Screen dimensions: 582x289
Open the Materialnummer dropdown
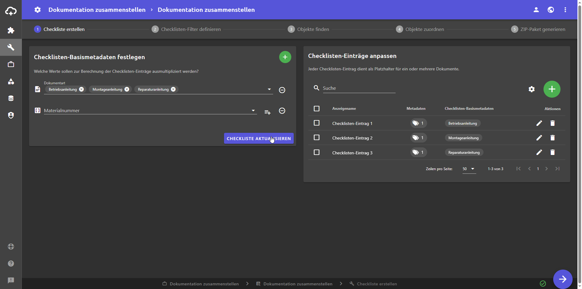point(253,111)
